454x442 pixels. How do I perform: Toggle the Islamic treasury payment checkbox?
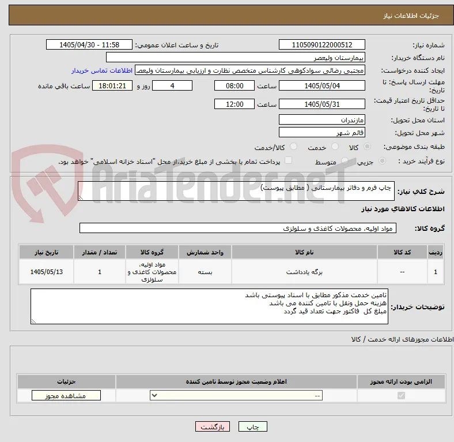pyautogui.click(x=289, y=160)
